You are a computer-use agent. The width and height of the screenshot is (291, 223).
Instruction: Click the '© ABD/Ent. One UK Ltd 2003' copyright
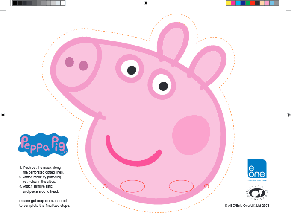coord(247,206)
